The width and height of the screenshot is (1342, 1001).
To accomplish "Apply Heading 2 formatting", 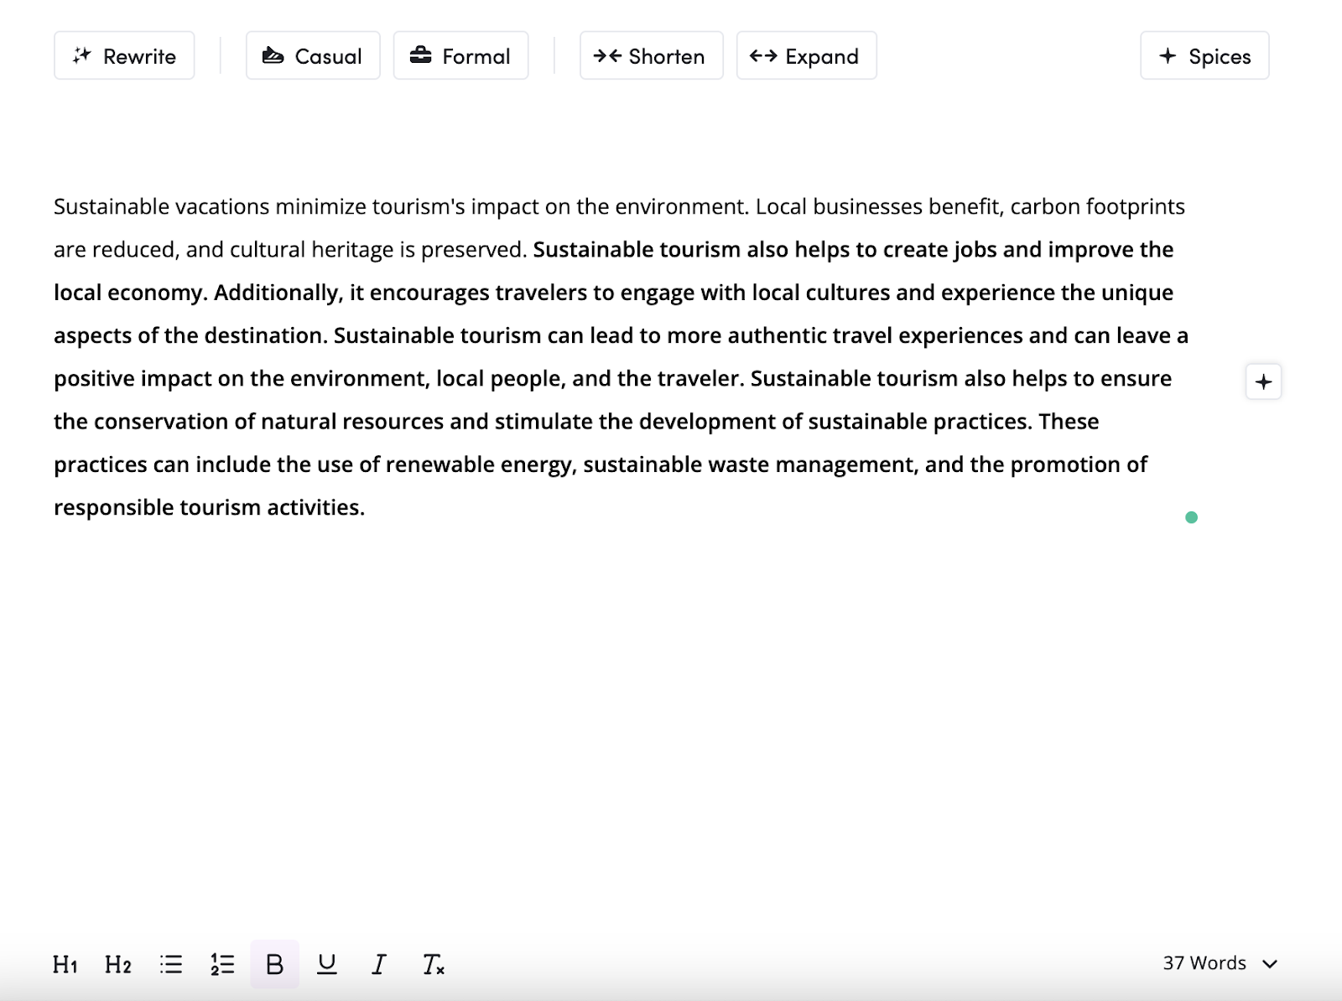I will click(118, 965).
